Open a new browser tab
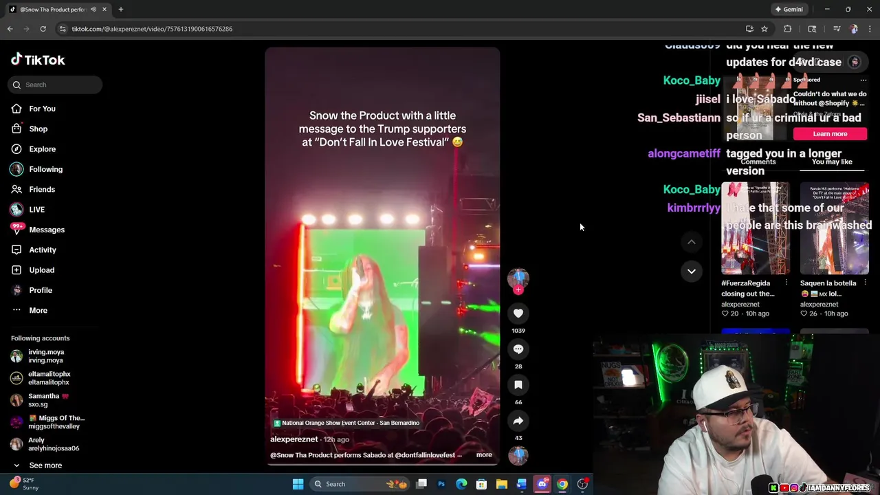880x495 pixels. [120, 10]
